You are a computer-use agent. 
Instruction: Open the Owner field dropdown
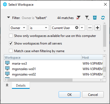18,28
